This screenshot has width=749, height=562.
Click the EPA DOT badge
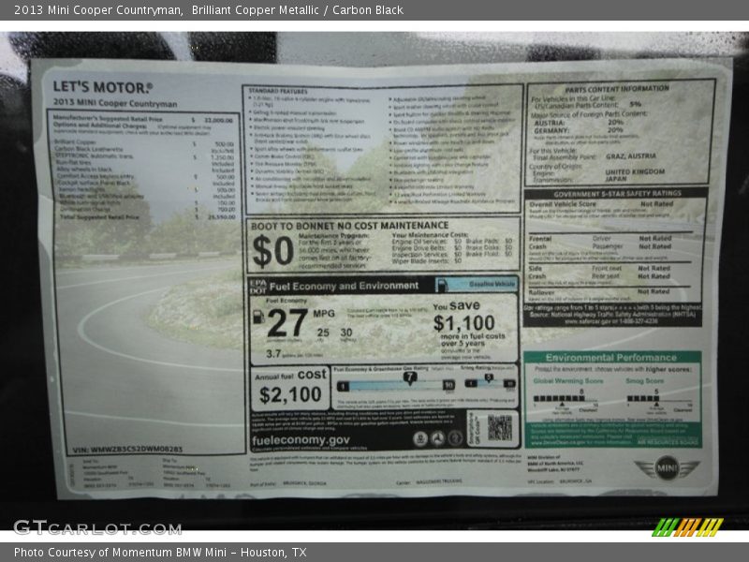[x=257, y=287]
